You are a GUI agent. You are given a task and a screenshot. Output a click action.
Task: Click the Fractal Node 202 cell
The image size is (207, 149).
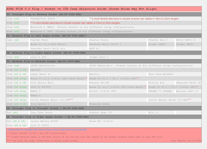[101, 112]
